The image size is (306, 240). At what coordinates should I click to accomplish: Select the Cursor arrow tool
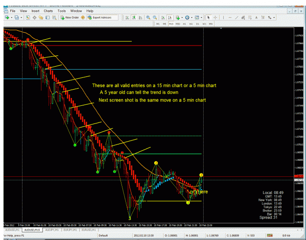point(209,18)
